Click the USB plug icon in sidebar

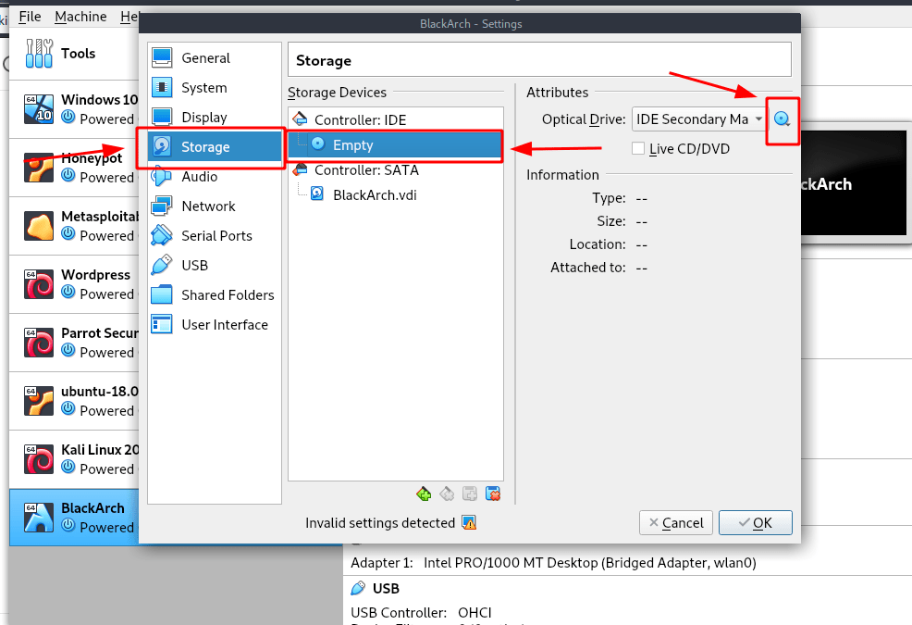click(x=162, y=266)
